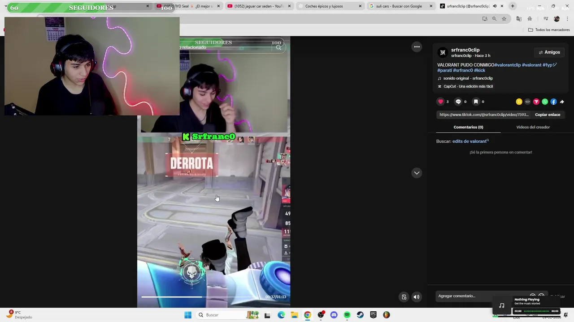Open File Explorer from the taskbar
The width and height of the screenshot is (574, 322).
pyautogui.click(x=294, y=315)
